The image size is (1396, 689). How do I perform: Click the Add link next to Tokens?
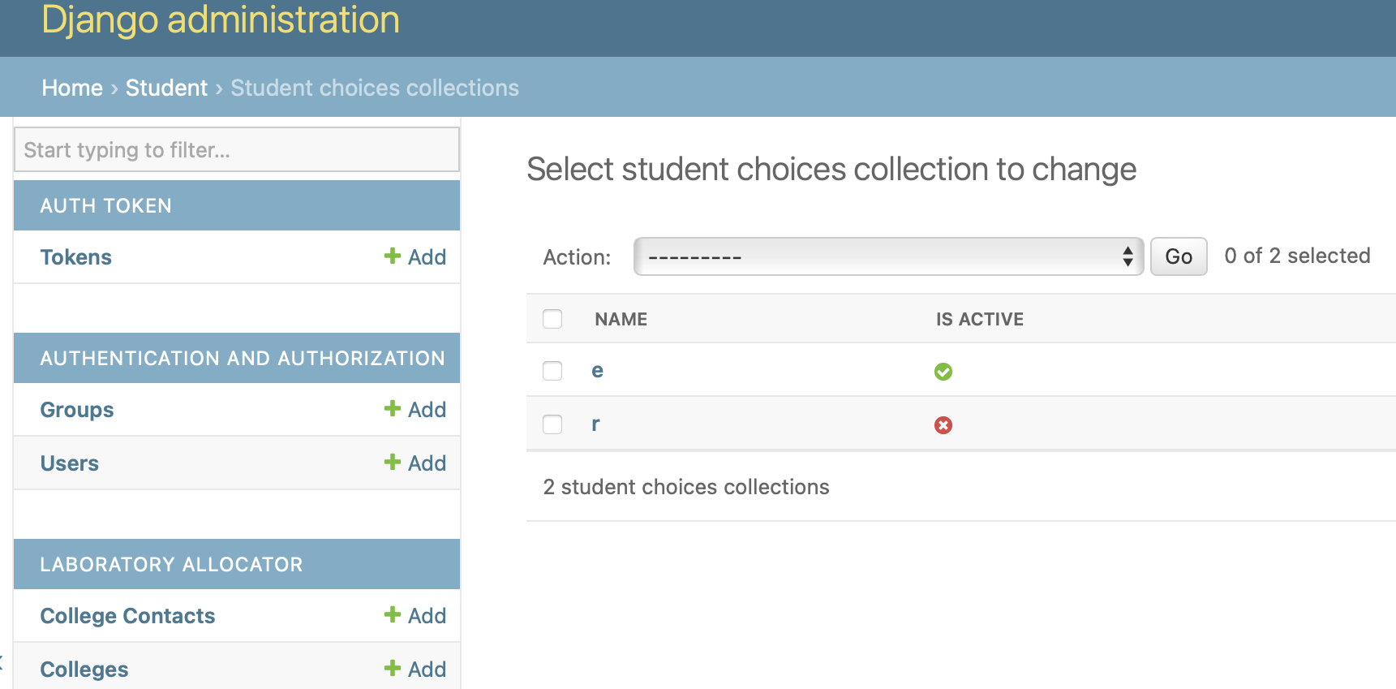415,256
